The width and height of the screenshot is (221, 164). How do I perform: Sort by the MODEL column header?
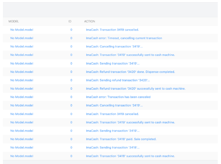[13, 22]
